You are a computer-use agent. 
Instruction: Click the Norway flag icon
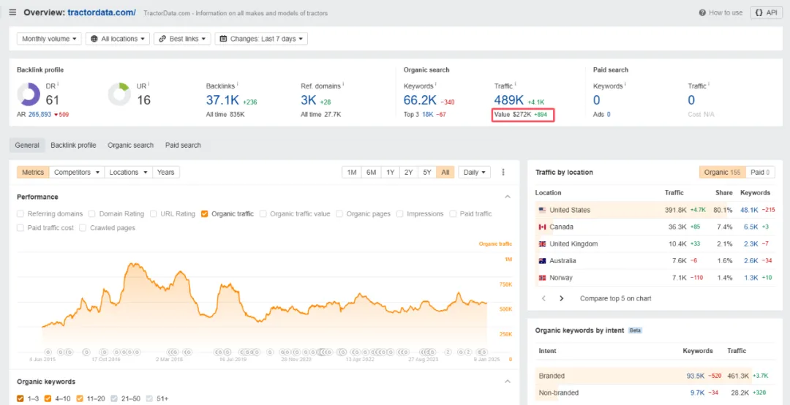(x=542, y=278)
